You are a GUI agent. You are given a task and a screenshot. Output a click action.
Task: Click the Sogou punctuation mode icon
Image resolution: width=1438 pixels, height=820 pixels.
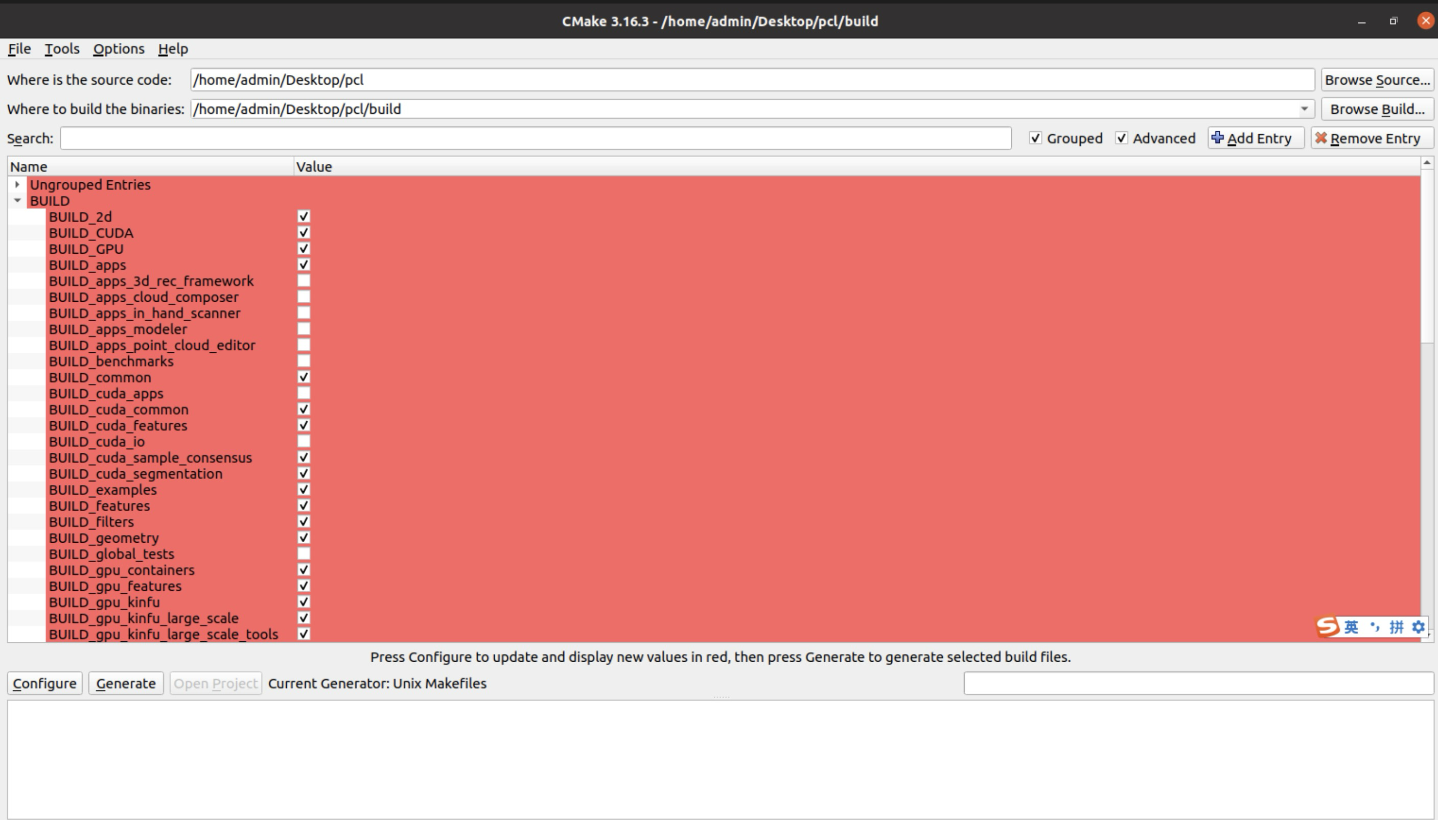tap(1375, 627)
